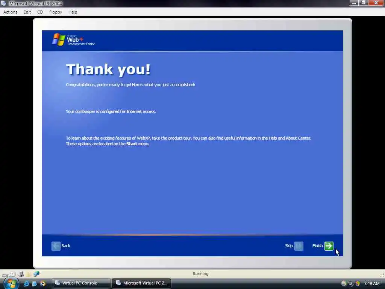Screen dimensions: 385x289
Task: Click the network adapter status icon
Action: point(21,274)
